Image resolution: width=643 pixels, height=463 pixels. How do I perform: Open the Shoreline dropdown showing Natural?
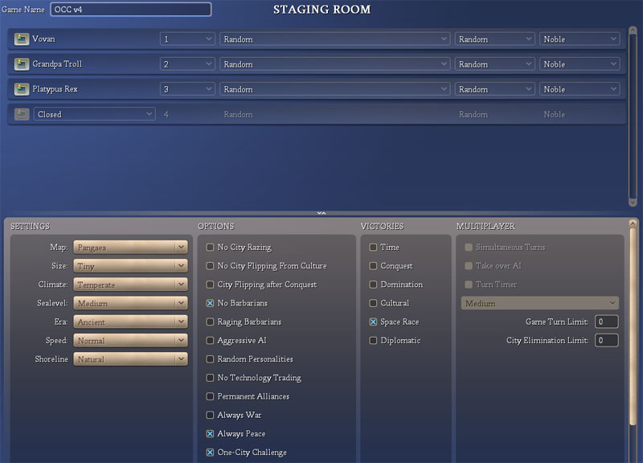pos(130,359)
